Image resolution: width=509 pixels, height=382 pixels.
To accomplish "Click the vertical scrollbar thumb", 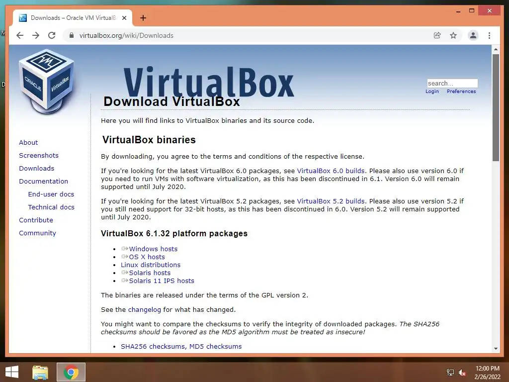I will tap(496, 107).
